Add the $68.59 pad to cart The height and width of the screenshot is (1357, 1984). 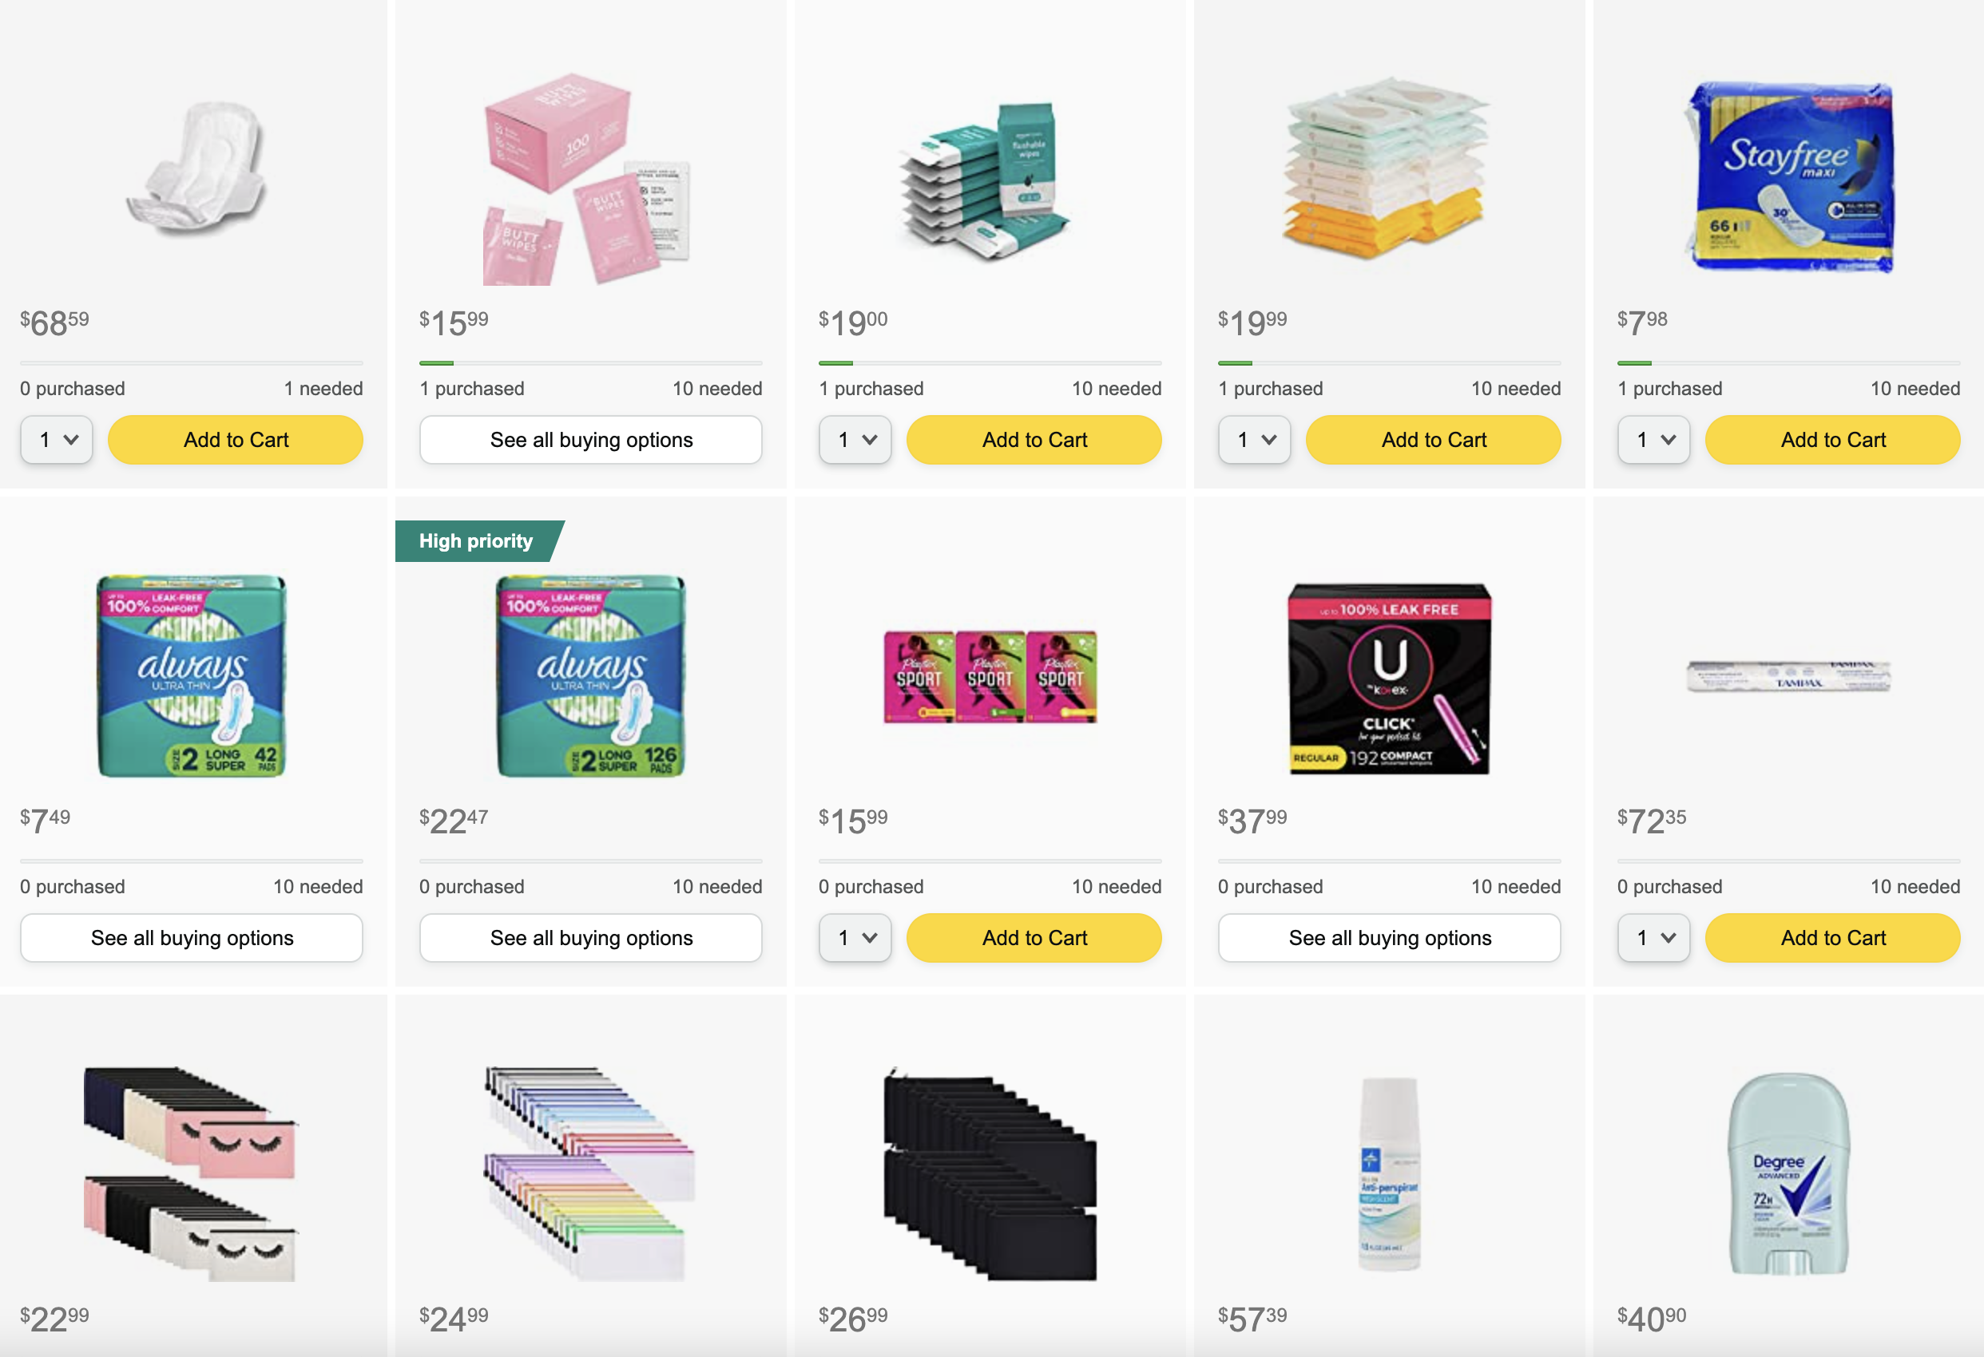point(236,440)
